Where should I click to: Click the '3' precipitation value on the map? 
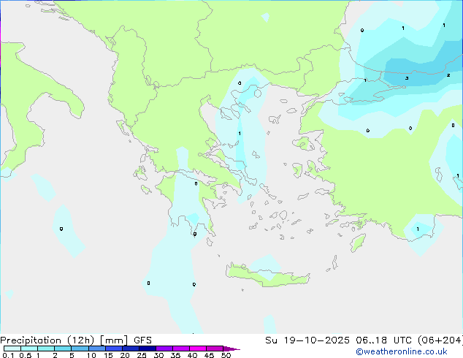tap(407, 78)
